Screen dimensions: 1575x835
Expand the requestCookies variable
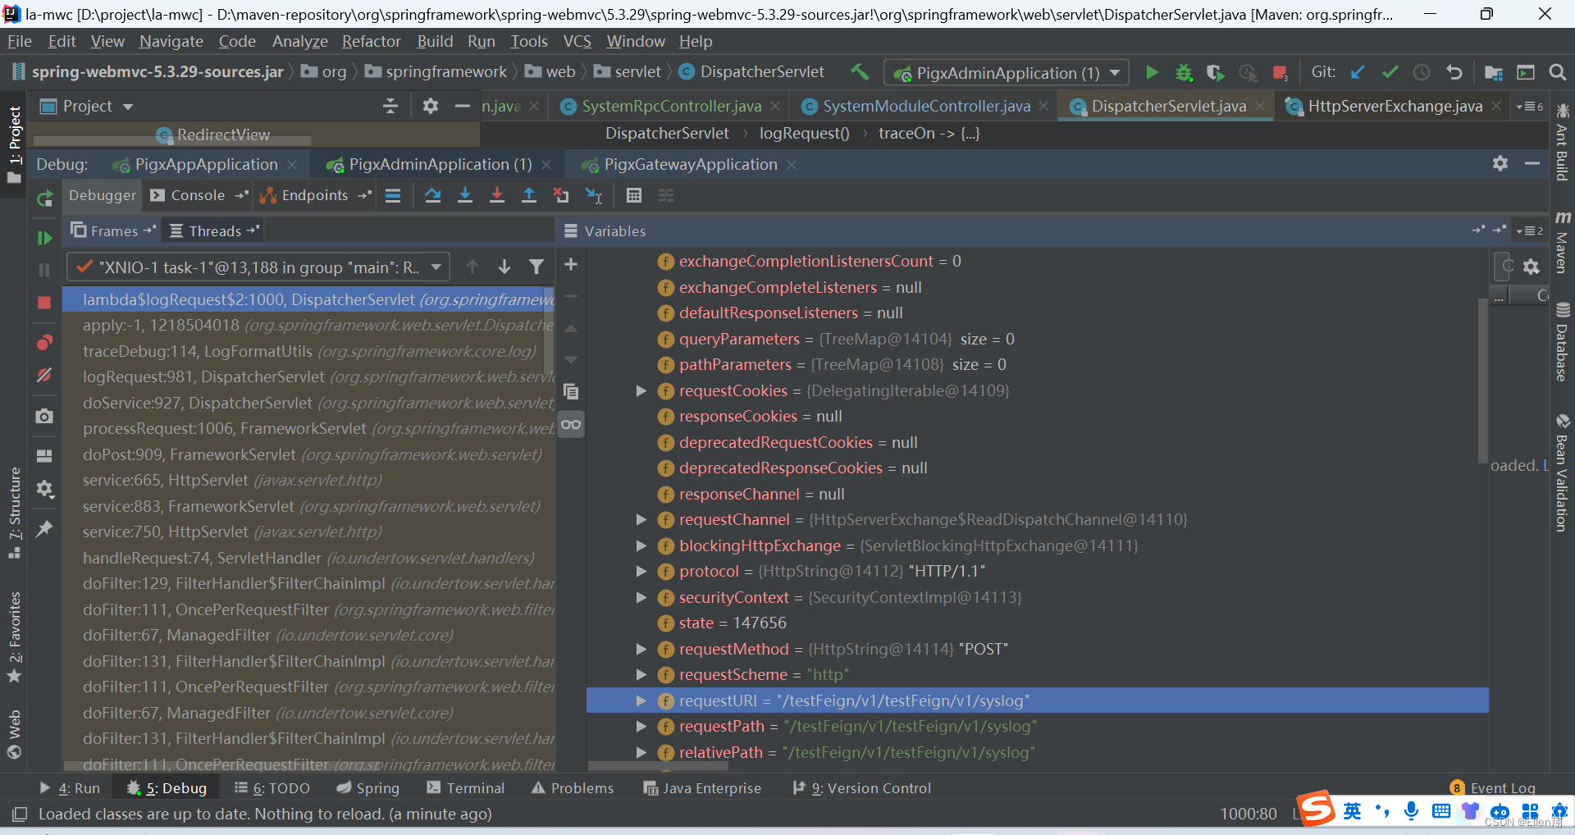click(641, 390)
